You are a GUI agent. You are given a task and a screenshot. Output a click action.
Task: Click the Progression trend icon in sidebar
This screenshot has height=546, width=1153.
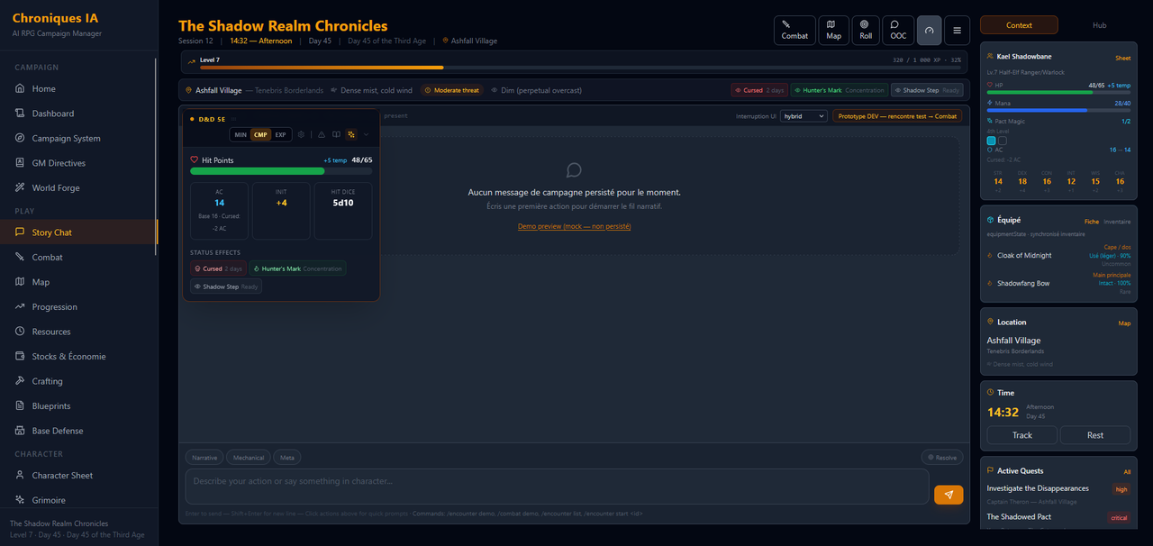21,306
